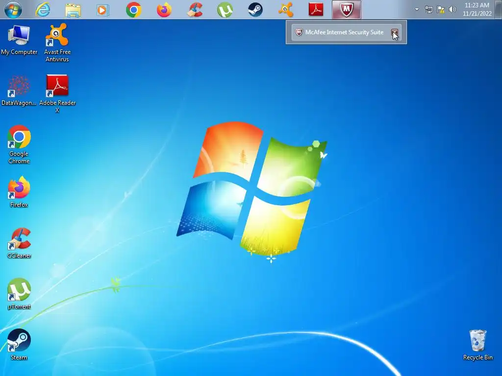Viewport: 502px width, 376px height.
Task: Open Avast from taskbar
Action: (286, 10)
